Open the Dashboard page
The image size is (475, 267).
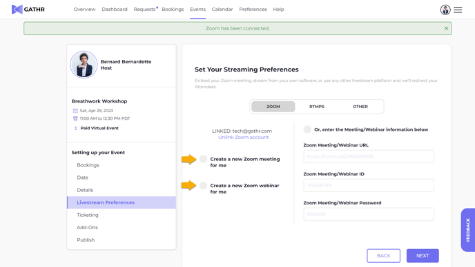115,10
